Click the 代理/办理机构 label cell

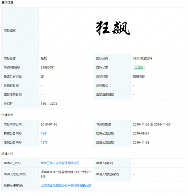(x=20, y=186)
